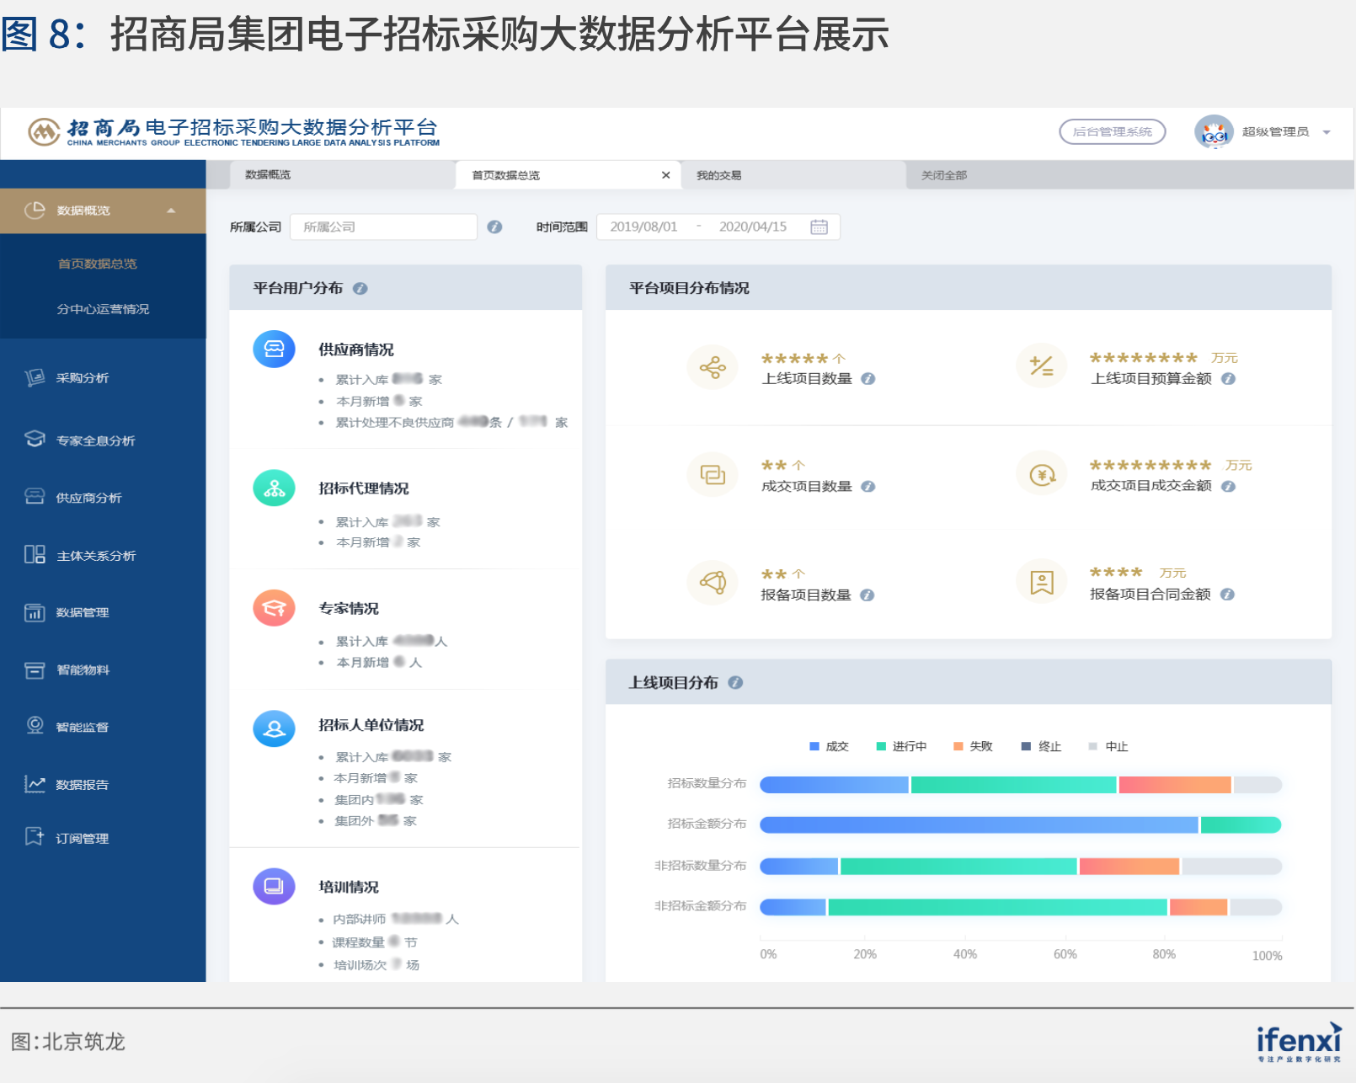Screen dimensions: 1356x1083
Task: Click the 累计处理不良供应商 text line
Action: (x=451, y=423)
